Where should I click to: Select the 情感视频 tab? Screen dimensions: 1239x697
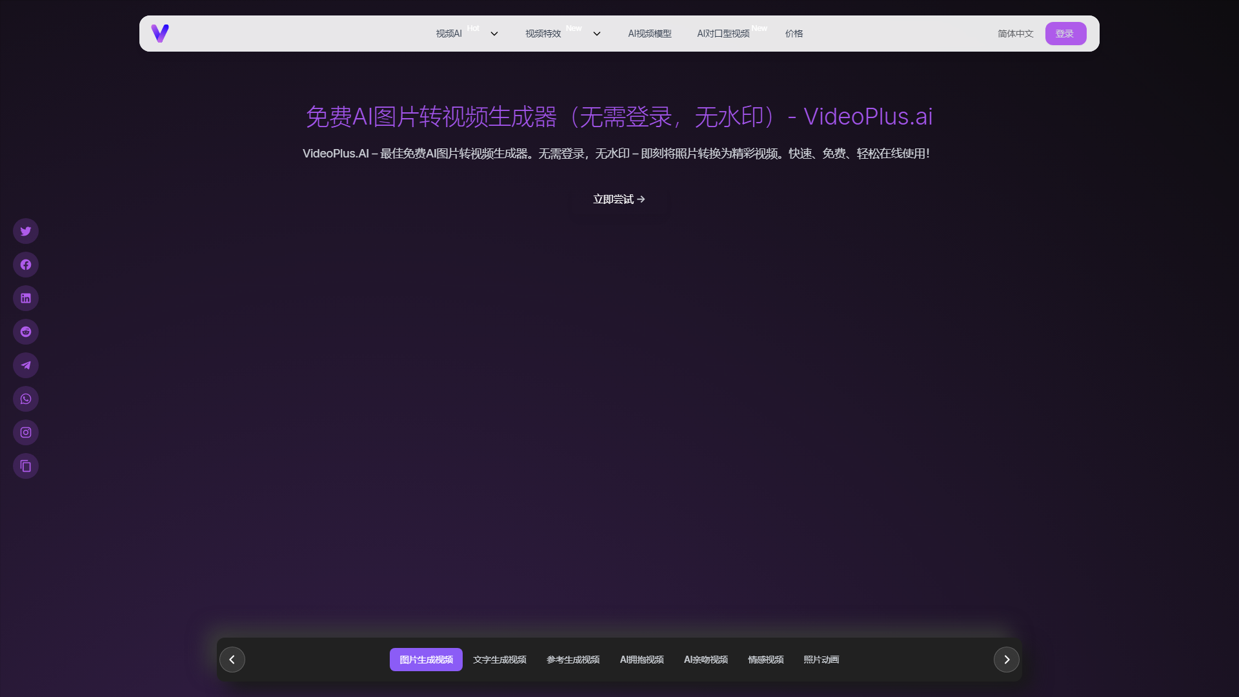point(765,660)
